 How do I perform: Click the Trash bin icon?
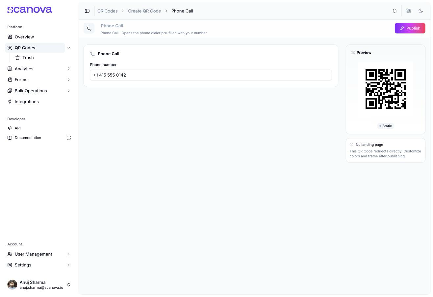pos(17,57)
